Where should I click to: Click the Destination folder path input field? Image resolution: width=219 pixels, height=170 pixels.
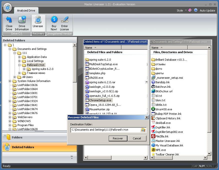coord(105,130)
